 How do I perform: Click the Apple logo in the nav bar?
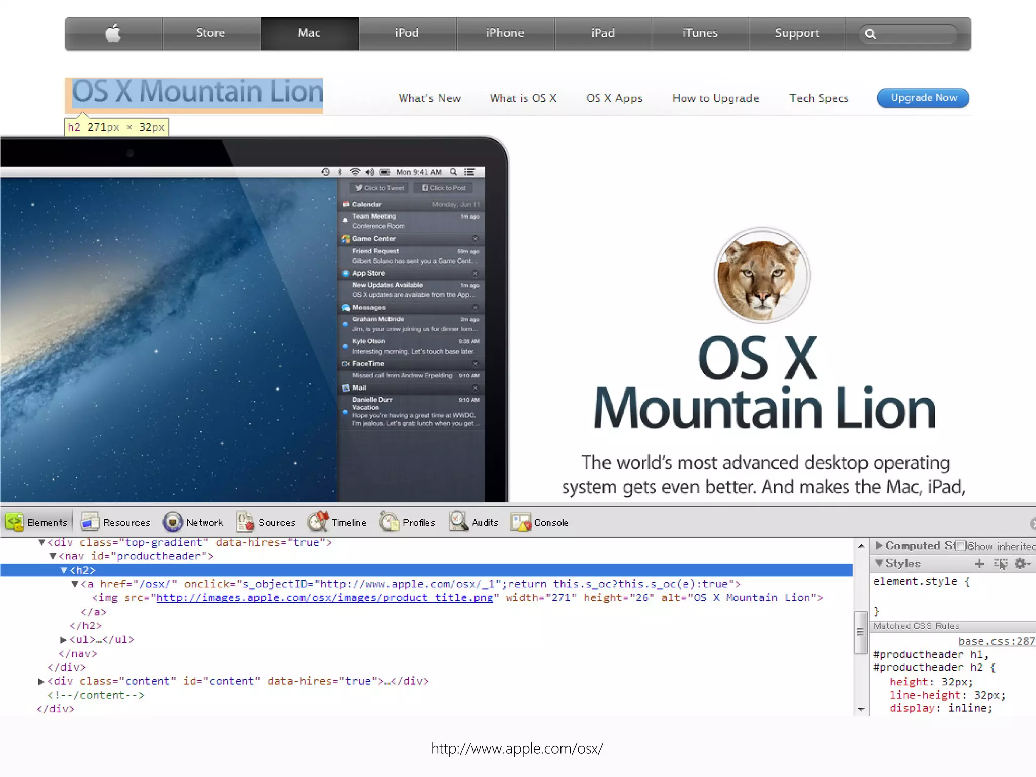[x=113, y=33]
